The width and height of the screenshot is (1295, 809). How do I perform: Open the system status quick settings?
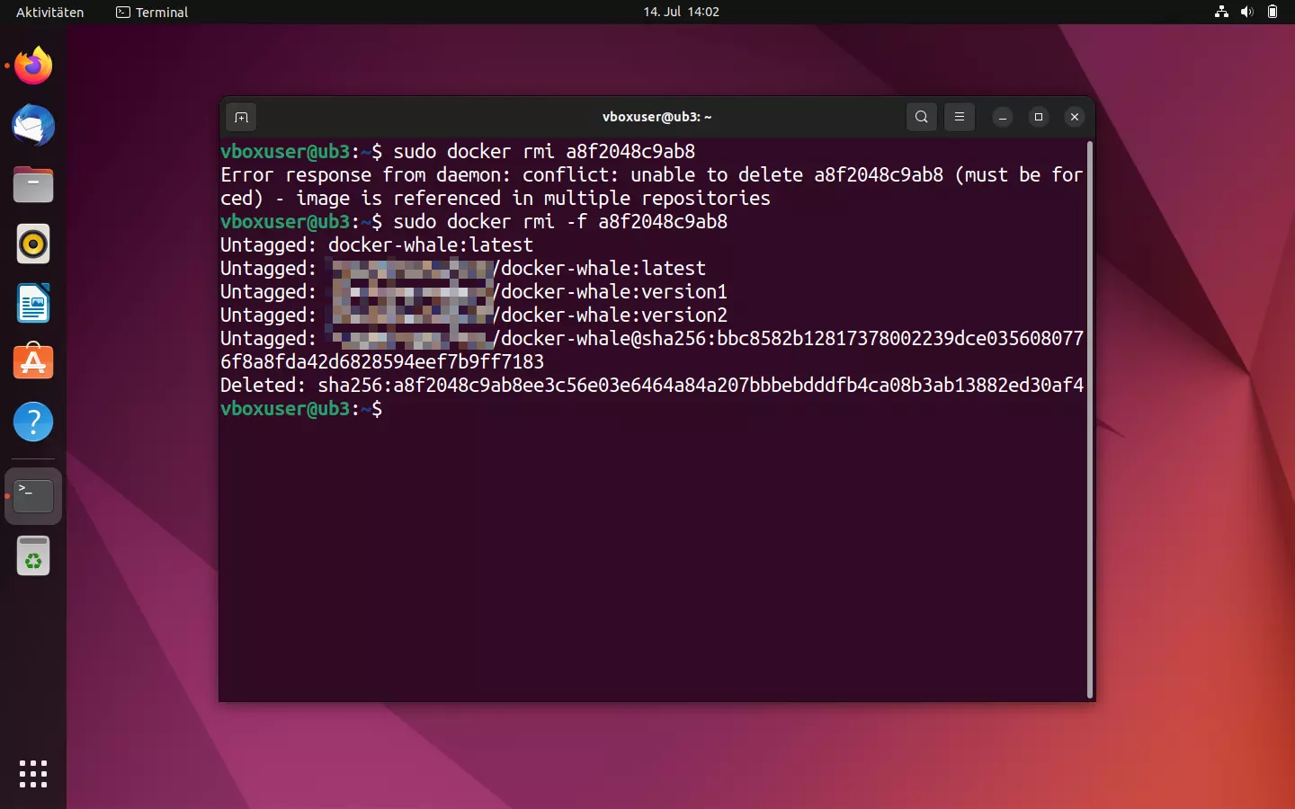[1247, 12]
